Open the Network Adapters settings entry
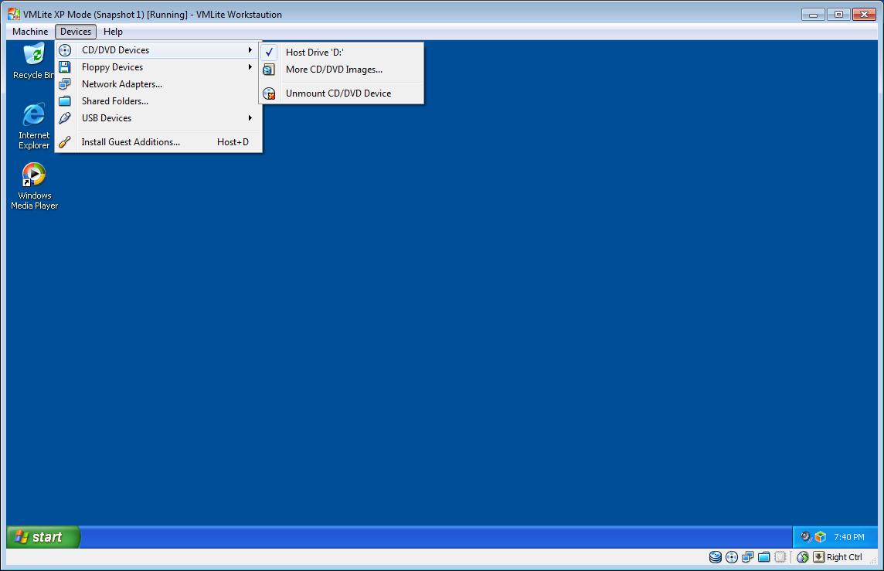 (x=158, y=84)
